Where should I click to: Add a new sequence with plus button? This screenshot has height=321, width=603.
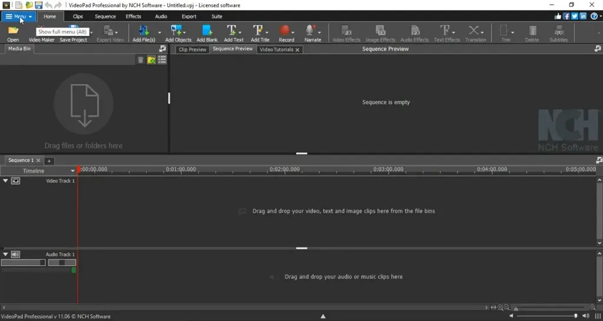[49, 161]
